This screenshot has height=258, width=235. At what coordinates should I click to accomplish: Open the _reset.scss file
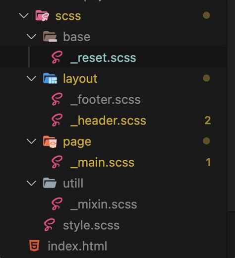(x=103, y=58)
